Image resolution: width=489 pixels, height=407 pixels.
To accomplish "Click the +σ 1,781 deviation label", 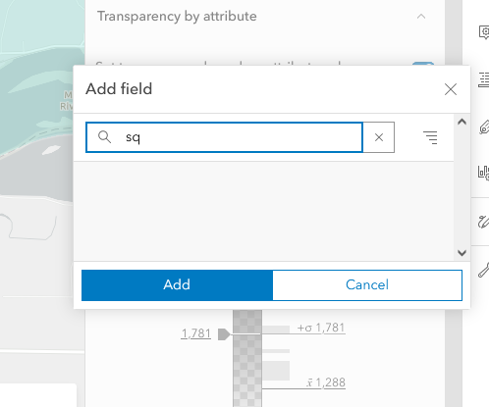I will [321, 328].
